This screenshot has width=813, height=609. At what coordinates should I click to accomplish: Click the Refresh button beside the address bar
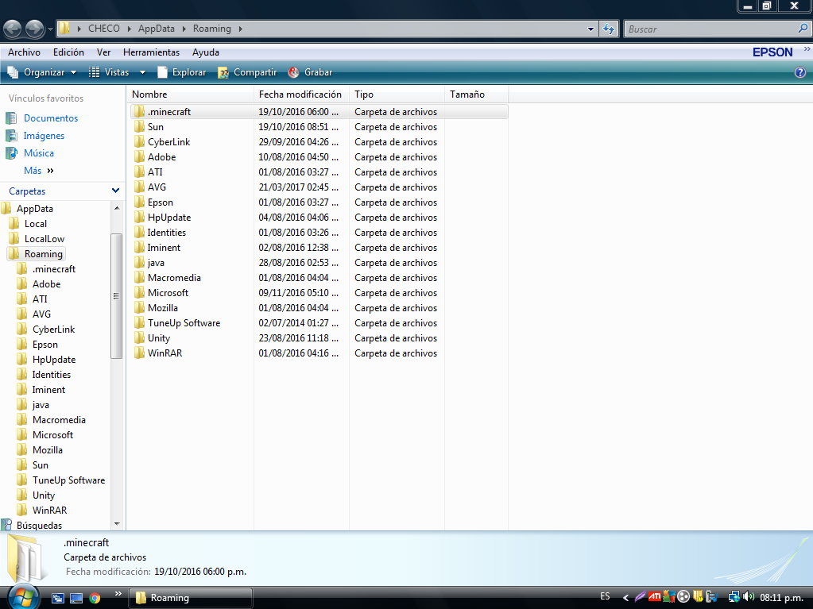[x=609, y=29]
